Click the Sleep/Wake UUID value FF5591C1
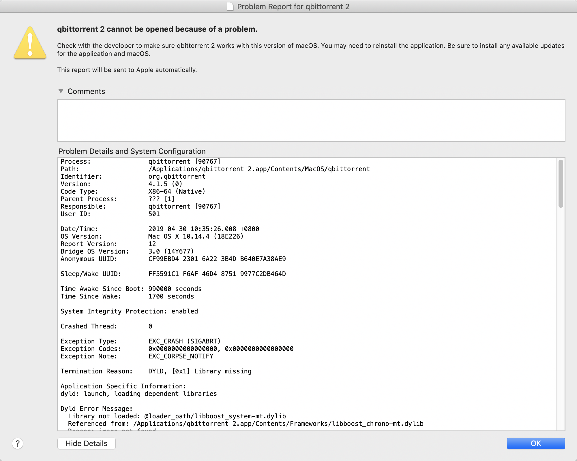577x461 pixels. [217, 274]
